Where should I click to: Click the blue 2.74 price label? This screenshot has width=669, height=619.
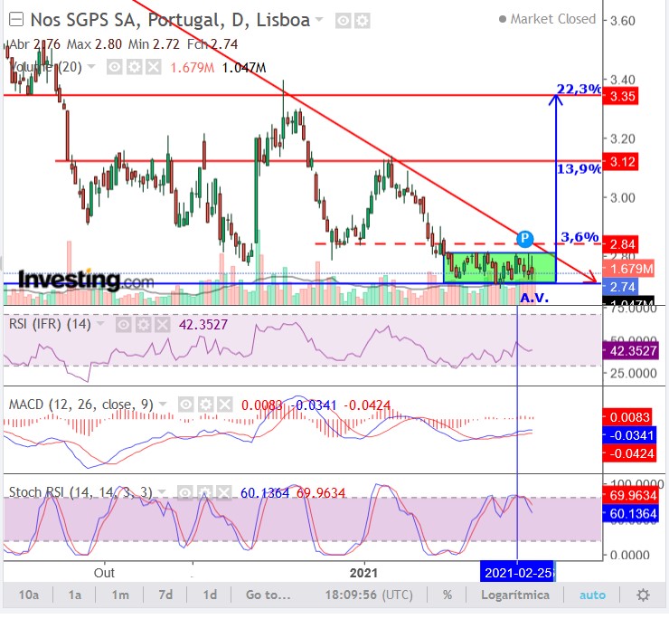[x=621, y=287]
